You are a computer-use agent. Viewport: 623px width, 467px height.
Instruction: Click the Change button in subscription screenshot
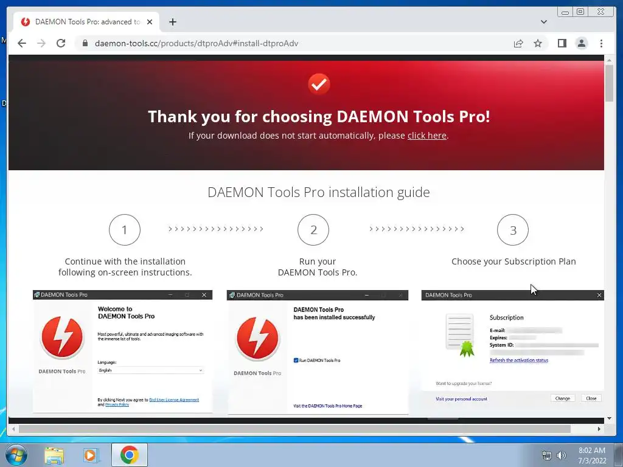click(563, 398)
